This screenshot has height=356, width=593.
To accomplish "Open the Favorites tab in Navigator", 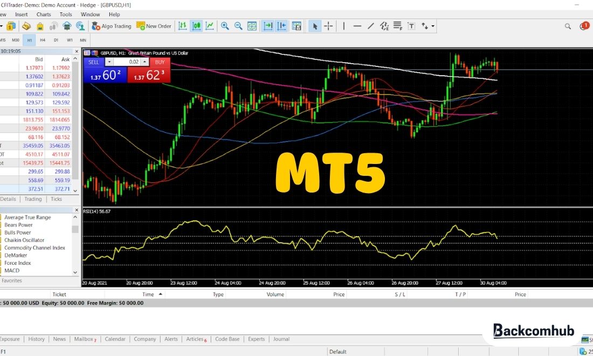I will 12,280.
